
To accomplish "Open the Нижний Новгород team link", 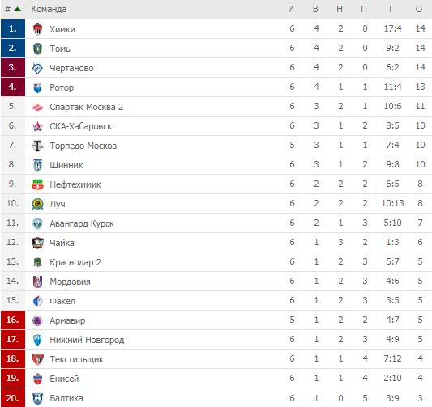I will coord(87,340).
